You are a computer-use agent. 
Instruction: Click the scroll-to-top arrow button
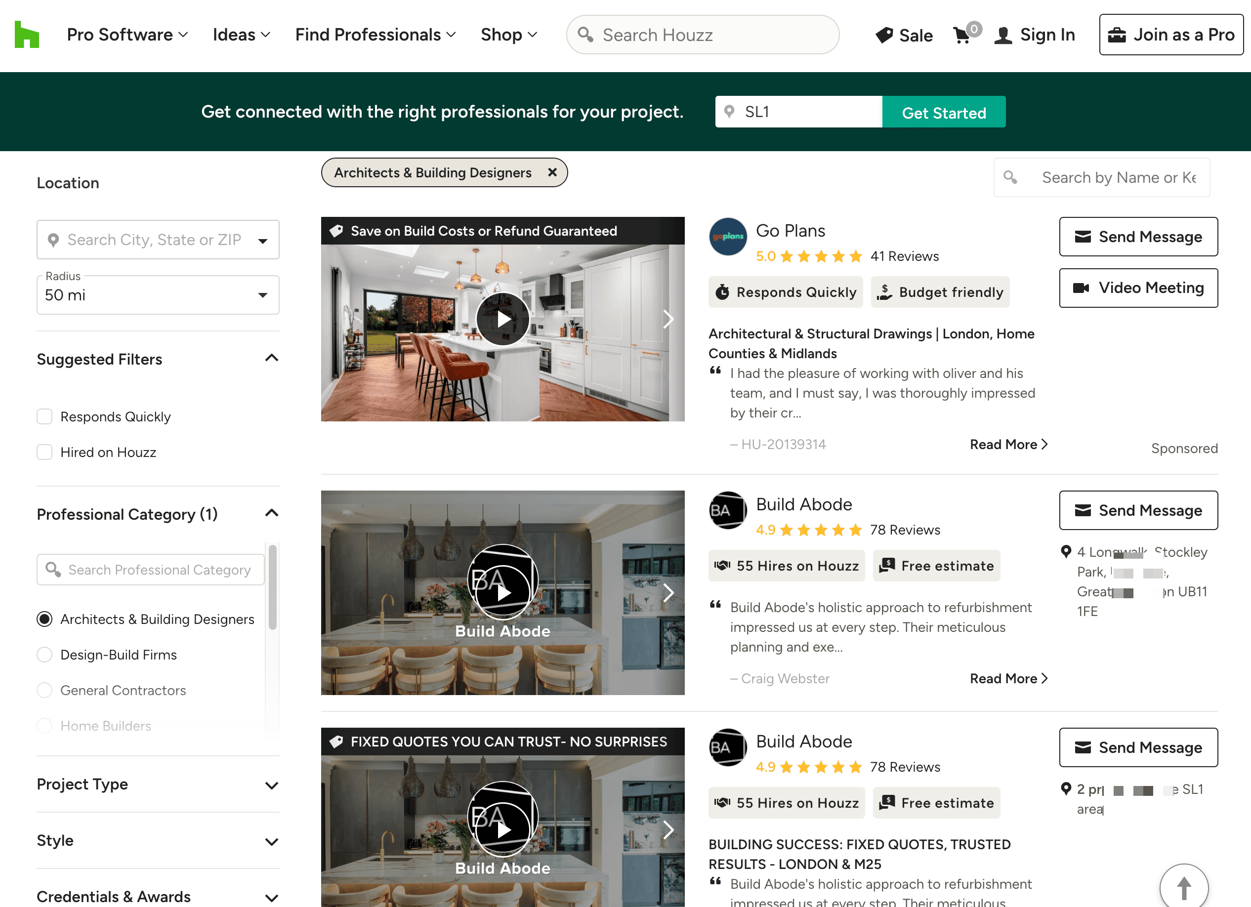pos(1184,887)
